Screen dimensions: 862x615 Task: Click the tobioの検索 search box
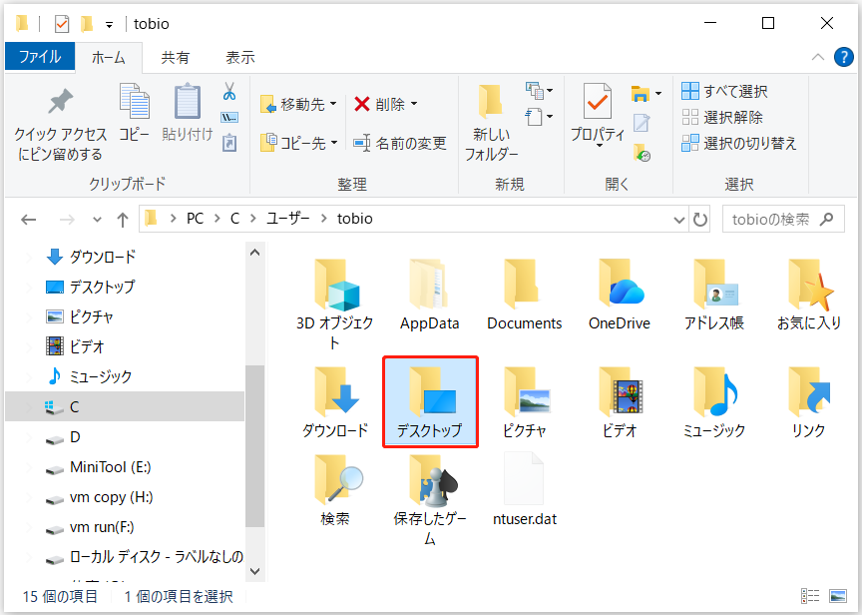coord(783,218)
